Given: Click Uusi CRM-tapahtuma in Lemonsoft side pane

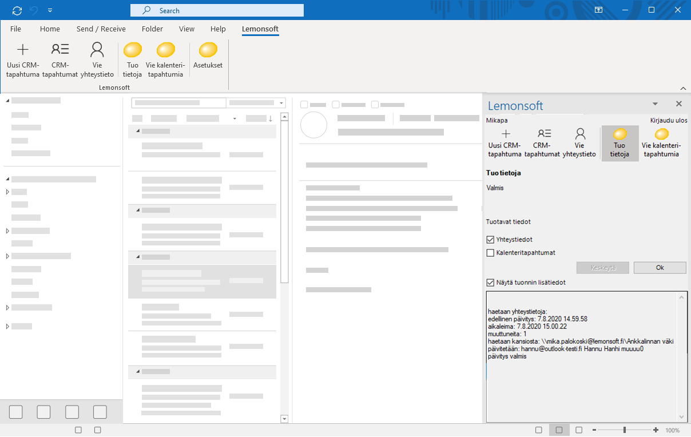Looking at the screenshot, I should click(505, 144).
